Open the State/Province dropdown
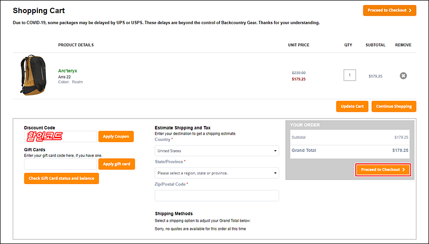The image size is (429, 244). tap(217, 173)
